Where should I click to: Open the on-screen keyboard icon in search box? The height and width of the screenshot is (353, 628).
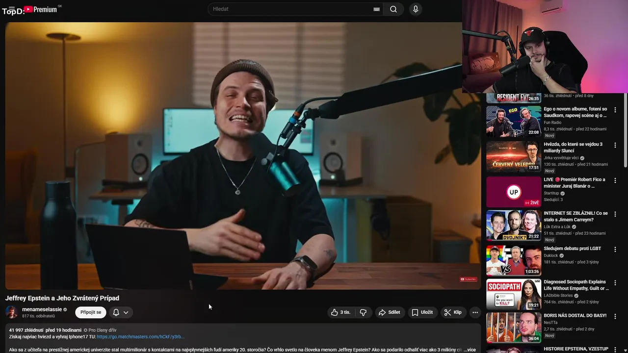coord(376,9)
